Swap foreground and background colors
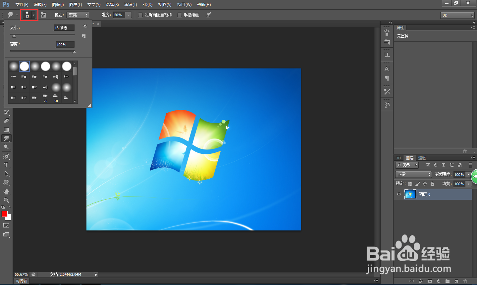The width and height of the screenshot is (477, 285). coord(9,207)
